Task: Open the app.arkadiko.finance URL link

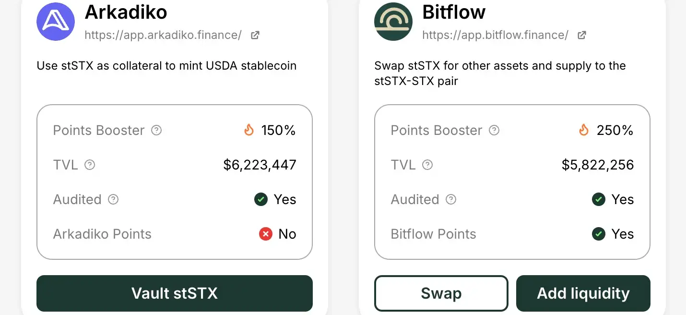Action: click(x=163, y=35)
